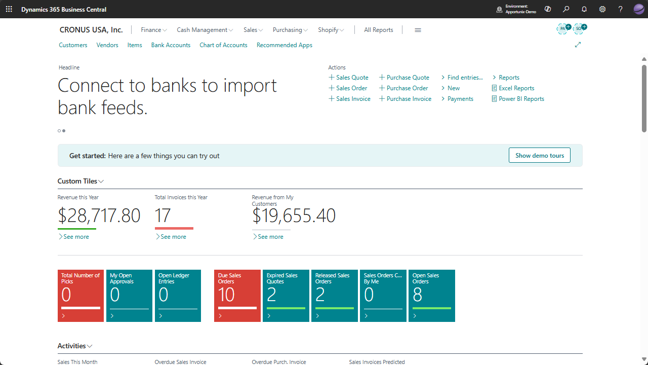The width and height of the screenshot is (648, 365).
Task: Open the All Reports menu item
Action: pos(378,30)
